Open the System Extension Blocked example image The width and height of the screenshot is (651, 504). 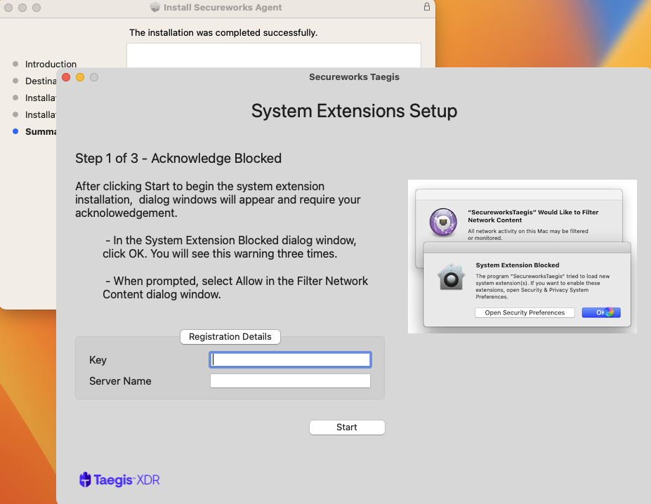(522, 256)
